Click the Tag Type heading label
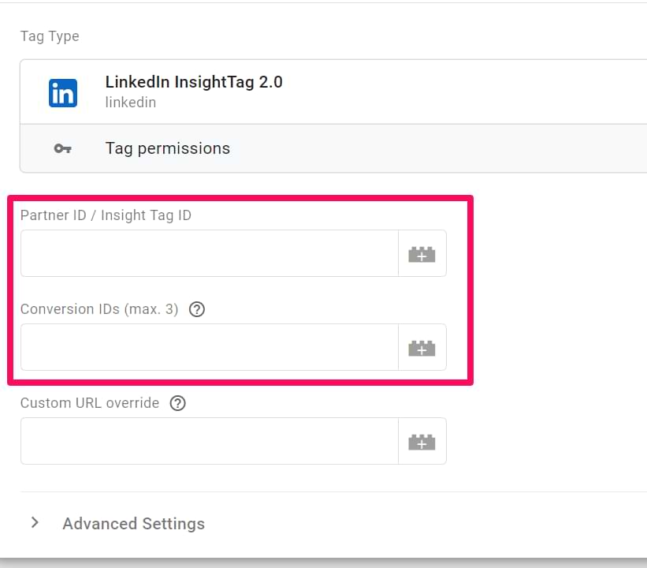Viewport: 647px width, 568px height. (x=50, y=36)
